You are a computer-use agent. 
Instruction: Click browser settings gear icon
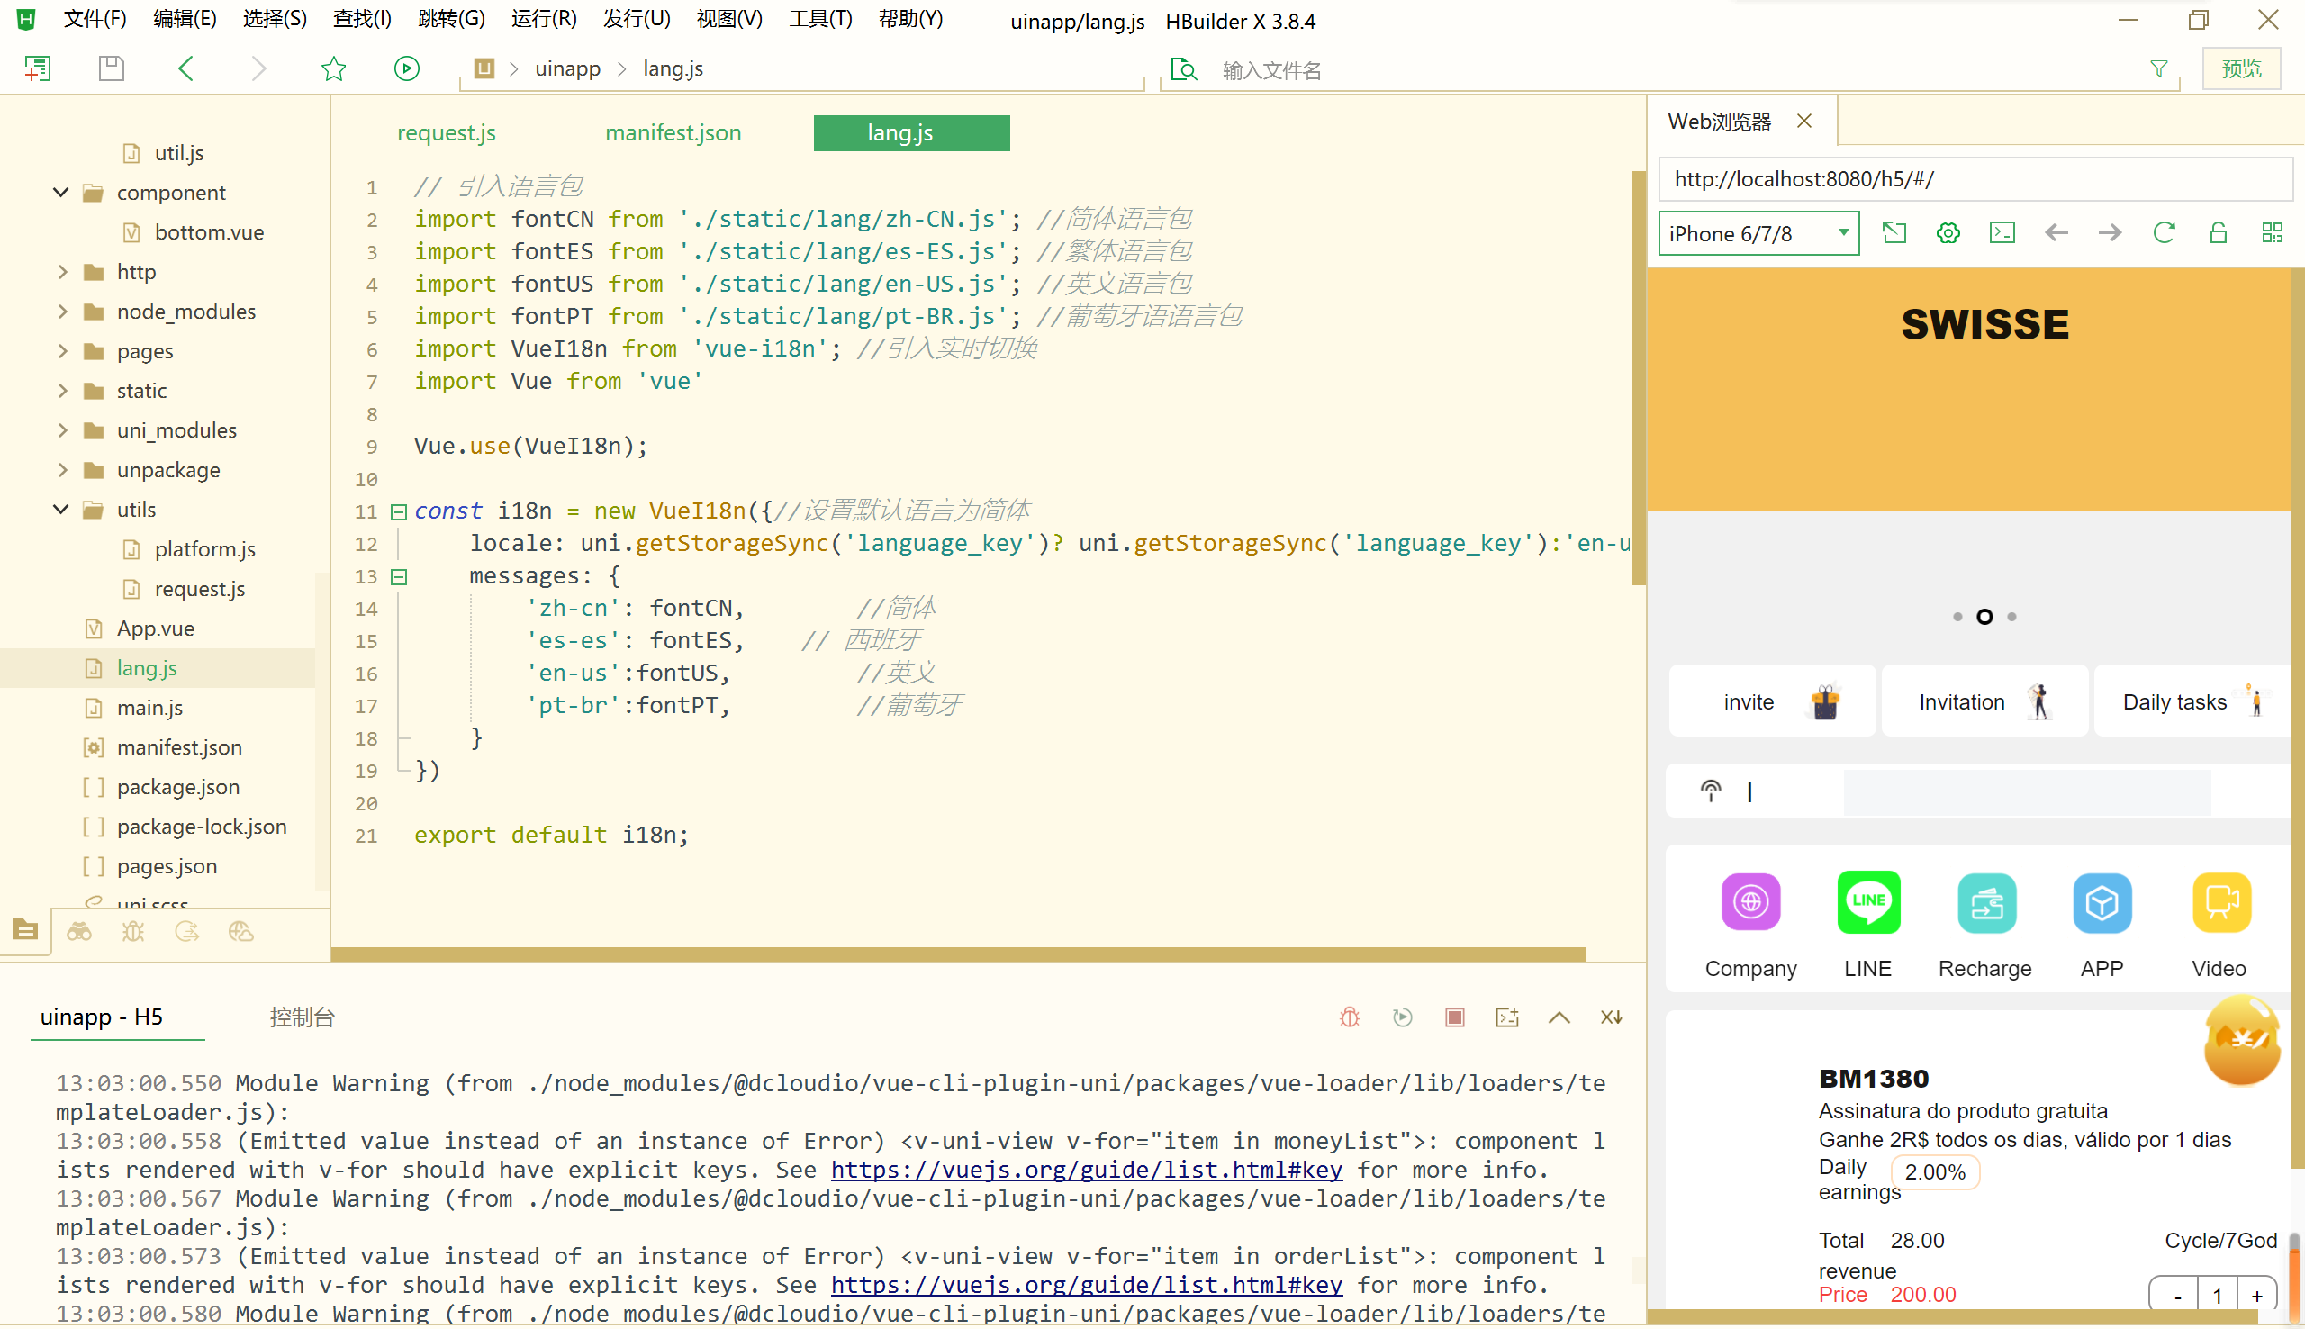coord(1948,233)
